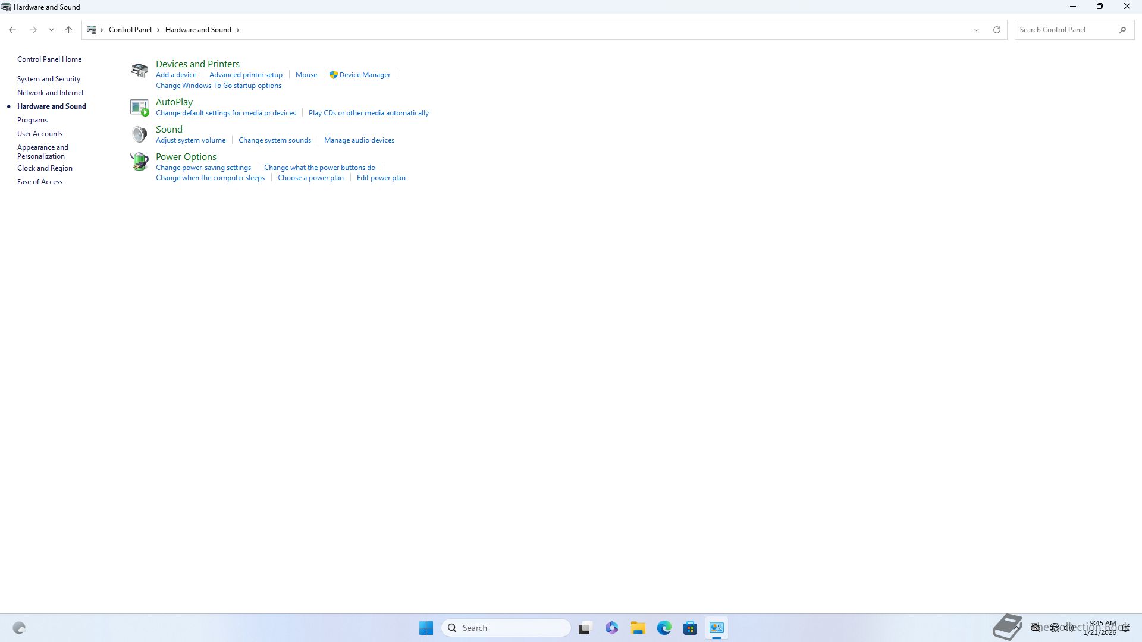Open File Explorer from the taskbar
1142x642 pixels.
pos(638,628)
